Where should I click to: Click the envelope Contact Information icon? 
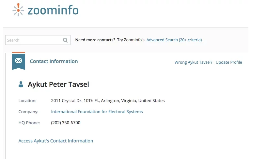(x=19, y=61)
